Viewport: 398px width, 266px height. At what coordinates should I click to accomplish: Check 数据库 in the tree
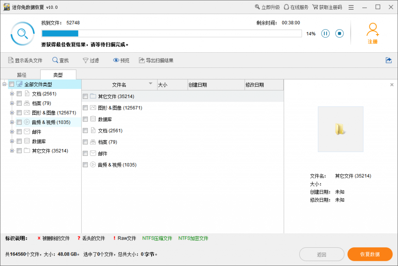tap(19, 141)
